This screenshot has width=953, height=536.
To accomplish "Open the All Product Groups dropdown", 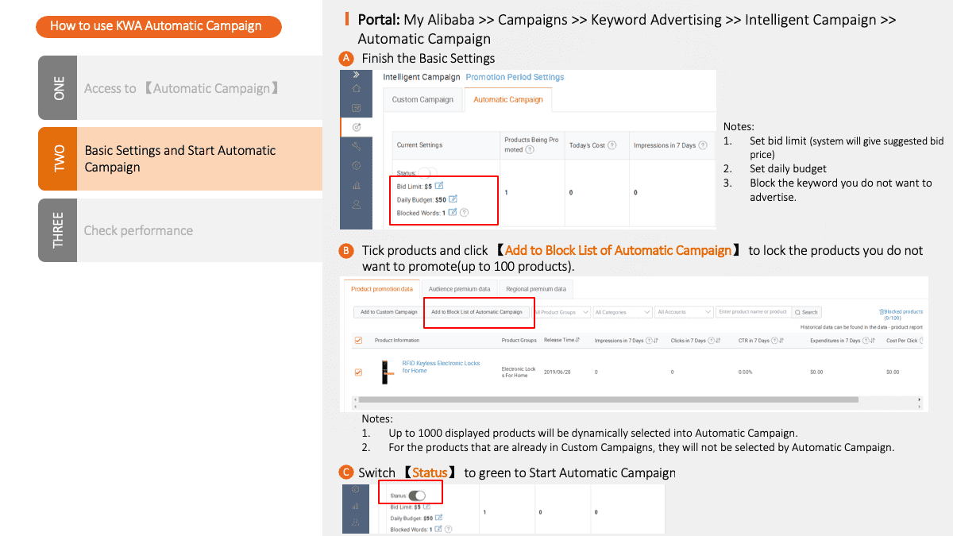I will point(562,312).
